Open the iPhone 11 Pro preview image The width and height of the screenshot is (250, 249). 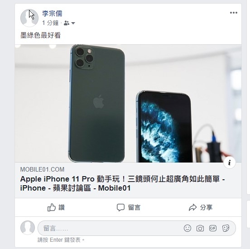pyautogui.click(x=128, y=104)
